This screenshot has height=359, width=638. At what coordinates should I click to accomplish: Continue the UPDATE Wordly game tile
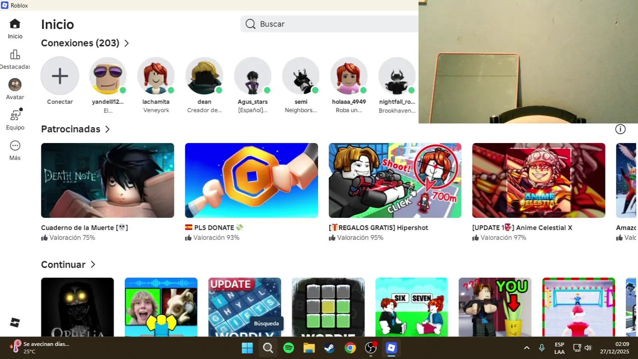coord(245,307)
